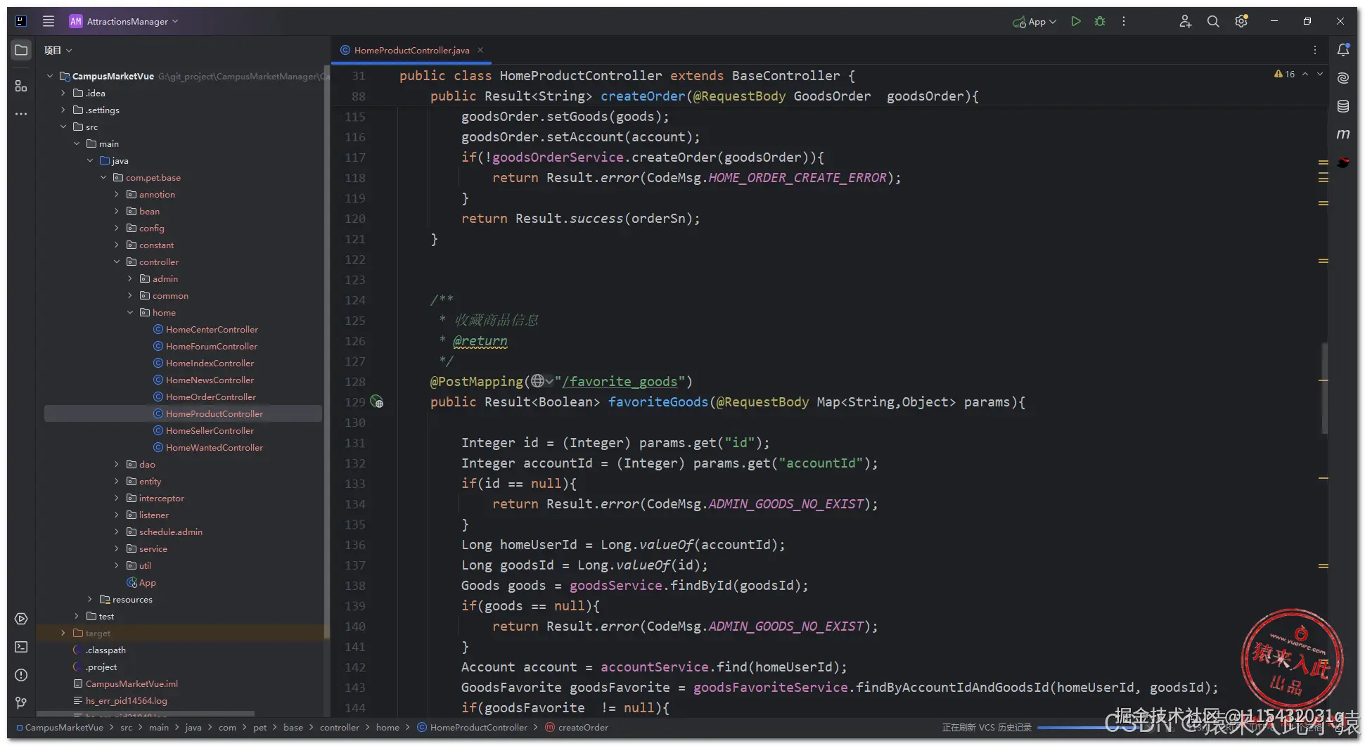The image size is (1365, 746).
Task: Select HomeSellerController in project tree
Action: click(210, 430)
